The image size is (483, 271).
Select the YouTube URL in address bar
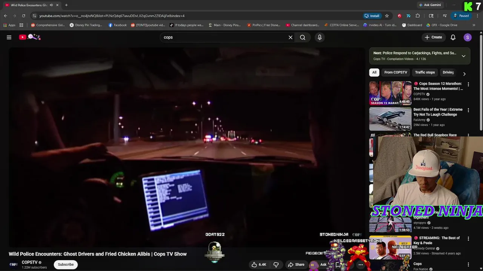coord(112,16)
